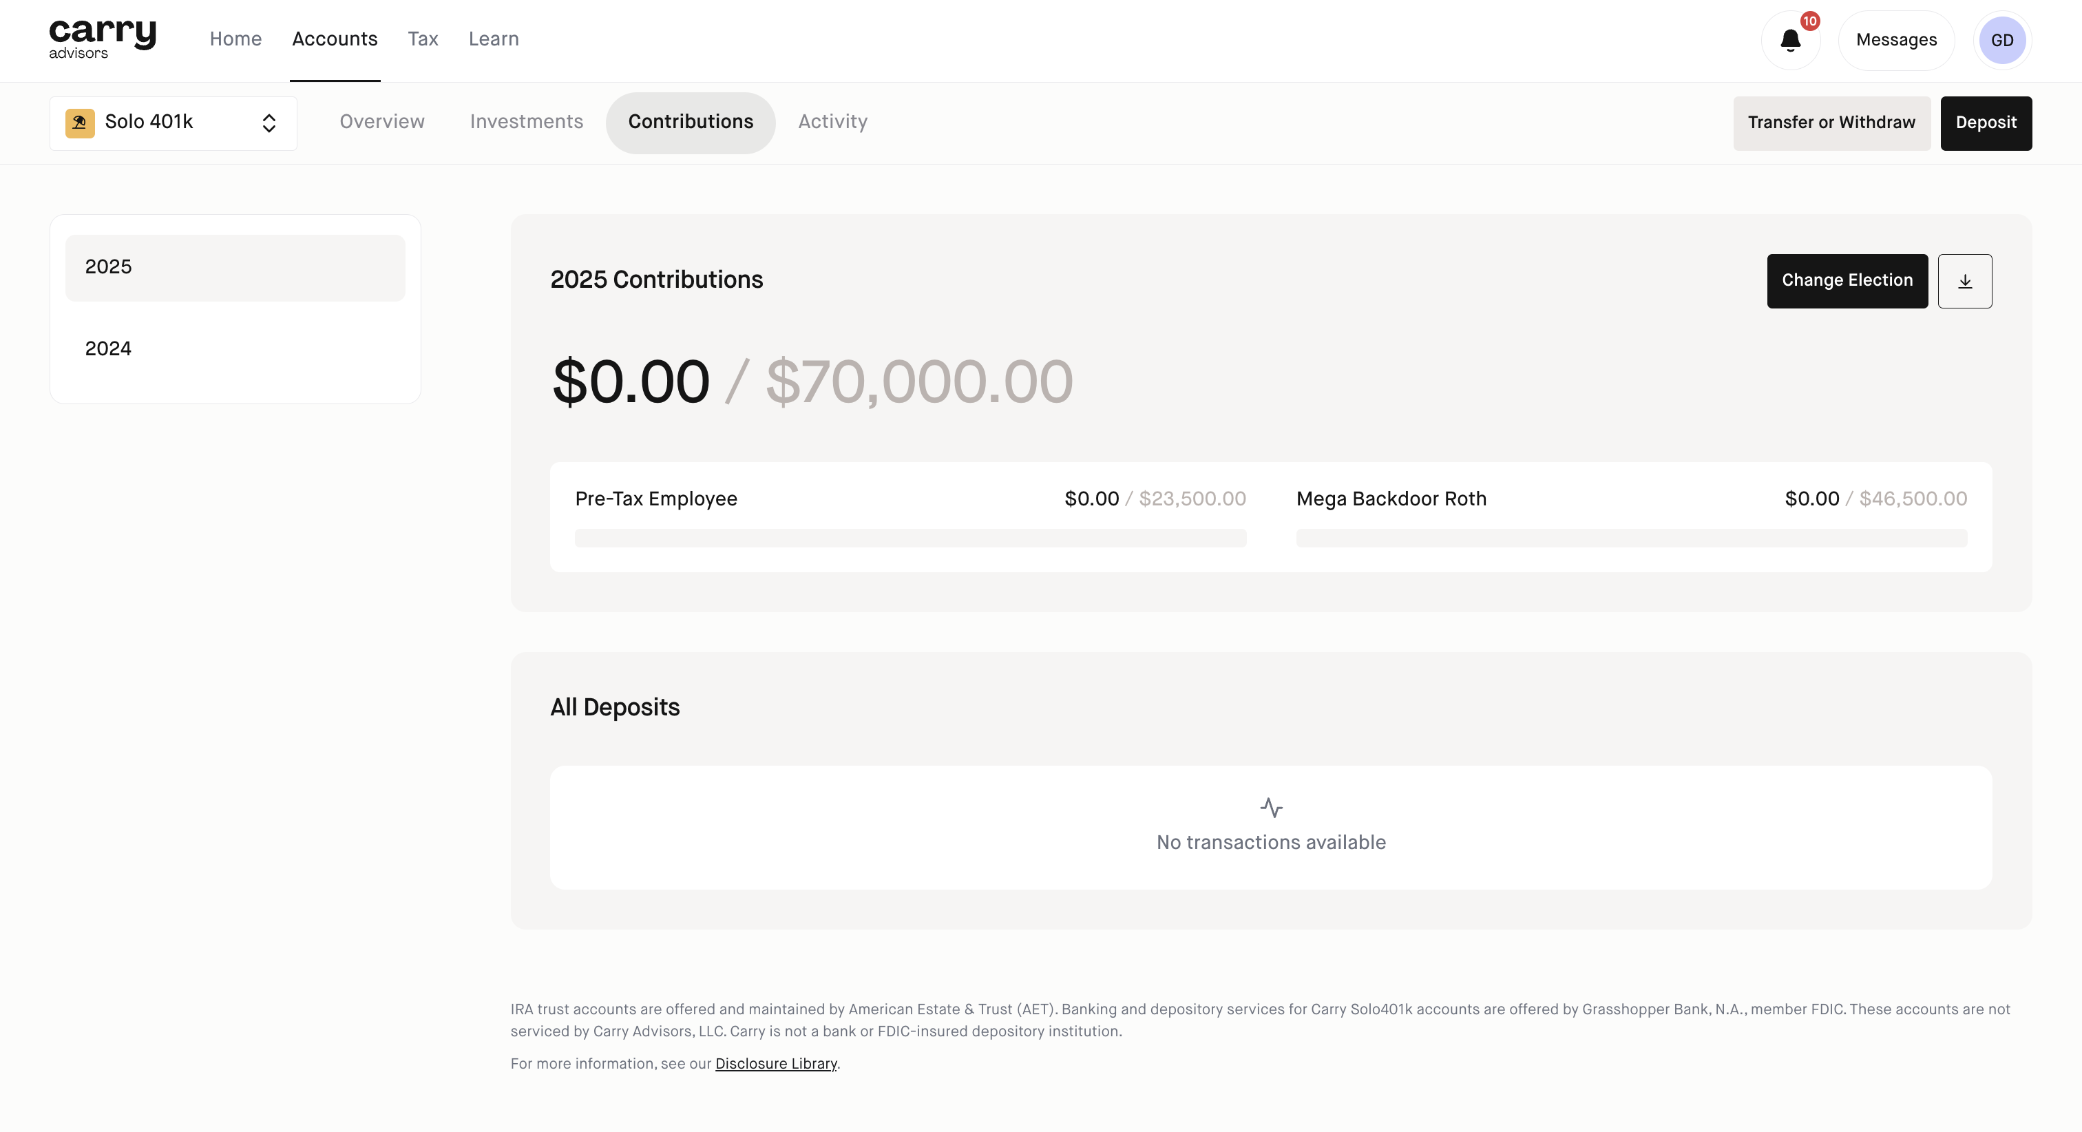Screen dimensions: 2082x1132
Task: Click the Solo 401k beach umbrella icon
Action: click(80, 123)
